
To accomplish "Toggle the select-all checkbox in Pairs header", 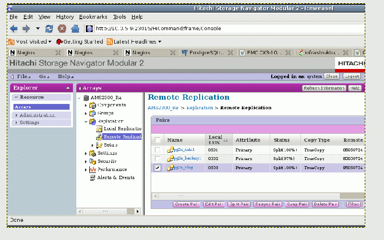I will pos(157,140).
